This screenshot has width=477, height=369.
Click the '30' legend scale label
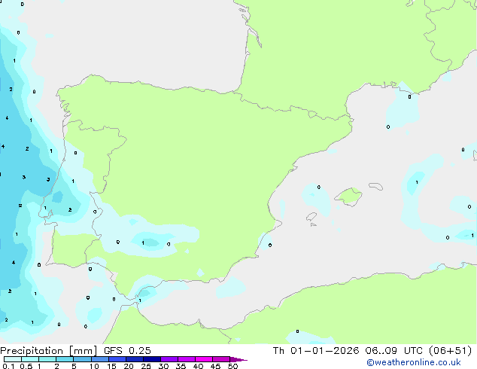[163, 366]
